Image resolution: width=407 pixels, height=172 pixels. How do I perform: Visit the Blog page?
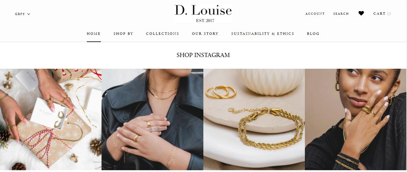[x=313, y=34]
